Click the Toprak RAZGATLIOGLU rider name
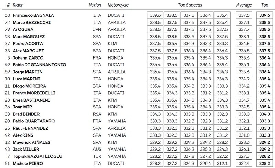The width and height of the screenshot is (275, 168). (x=38, y=156)
